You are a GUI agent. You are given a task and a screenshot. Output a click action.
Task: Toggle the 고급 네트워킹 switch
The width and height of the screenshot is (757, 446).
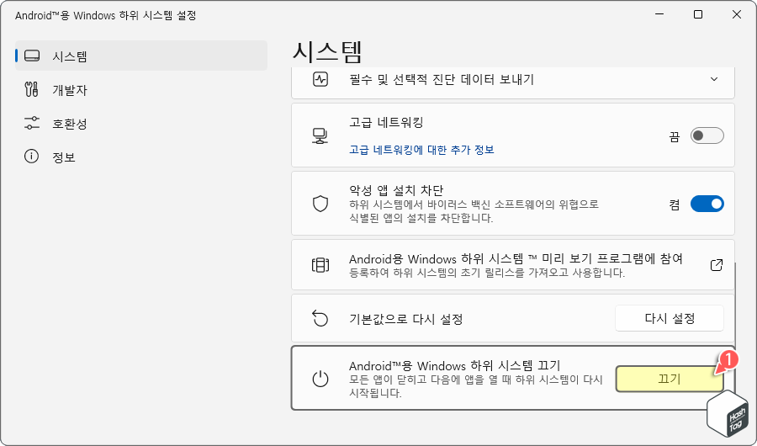pos(707,135)
